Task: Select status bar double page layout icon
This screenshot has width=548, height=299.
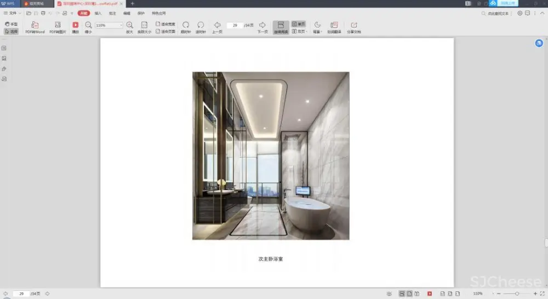Action: click(x=416, y=294)
